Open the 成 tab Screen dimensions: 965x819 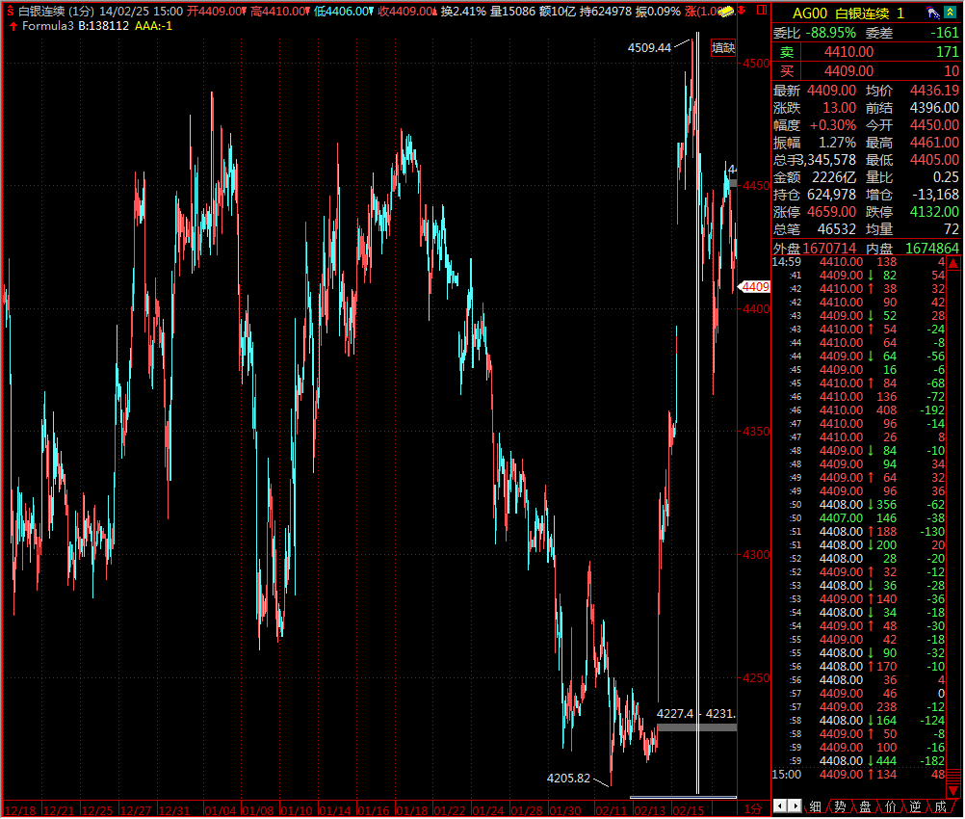(x=940, y=806)
